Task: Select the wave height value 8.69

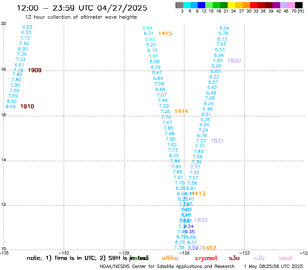Action: pos(10,106)
